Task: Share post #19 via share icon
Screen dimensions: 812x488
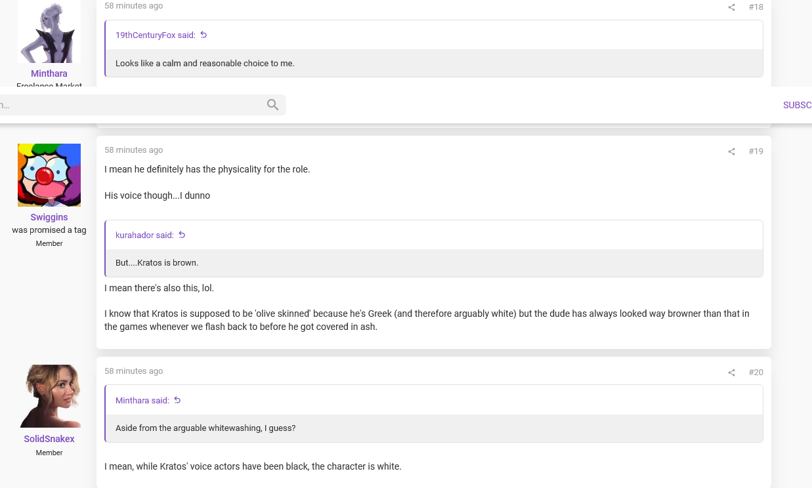Action: [x=731, y=152]
